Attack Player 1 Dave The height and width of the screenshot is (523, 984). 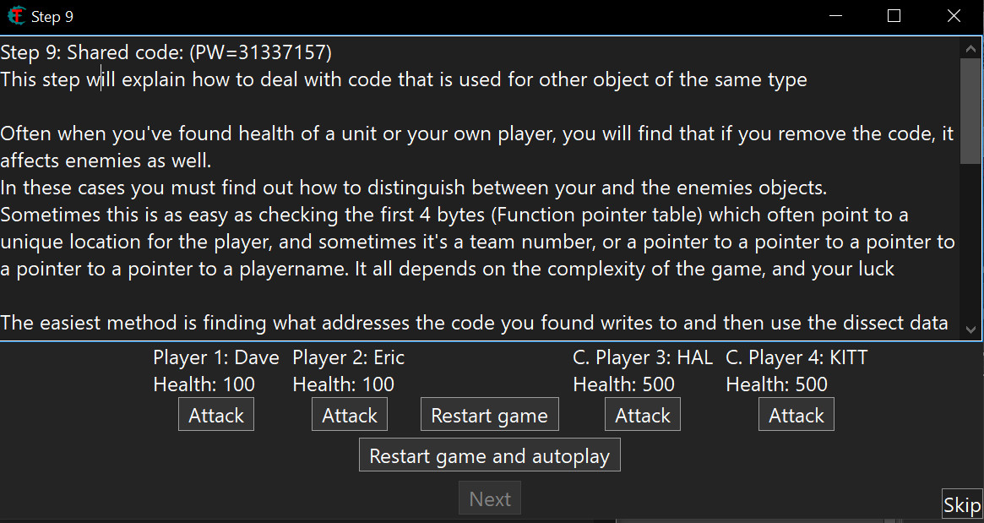(216, 415)
